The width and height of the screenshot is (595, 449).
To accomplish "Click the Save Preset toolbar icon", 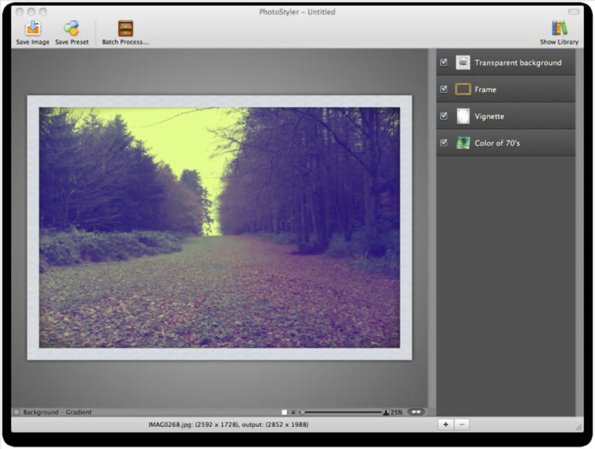I will [71, 29].
